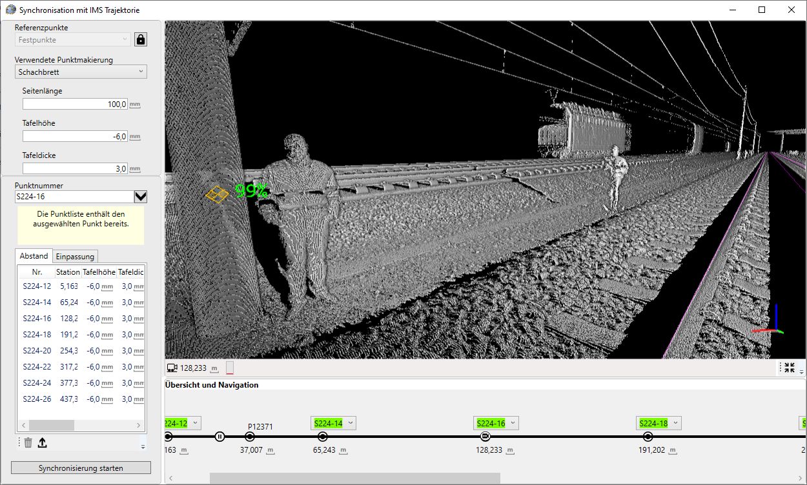Delete point using the trash icon
Image resolution: width=807 pixels, height=485 pixels.
[x=28, y=442]
